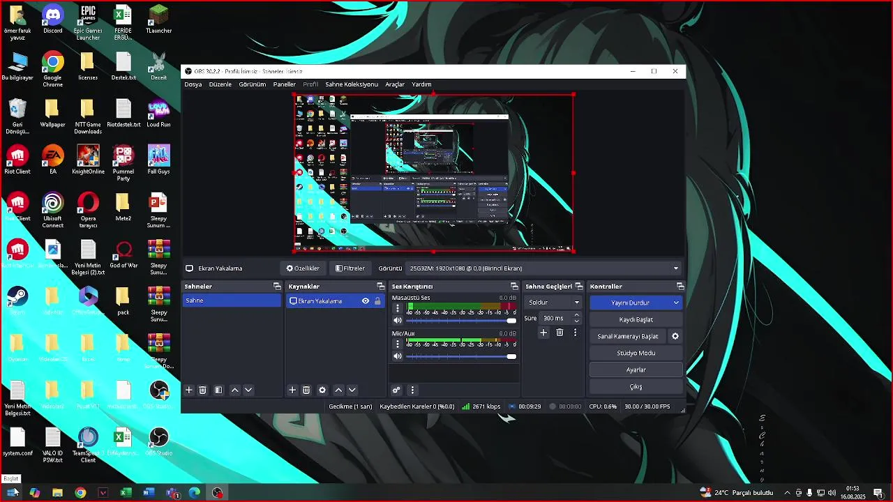Open the Soldur transition dropdown
Viewport: 893px width, 502px height.
tap(554, 303)
